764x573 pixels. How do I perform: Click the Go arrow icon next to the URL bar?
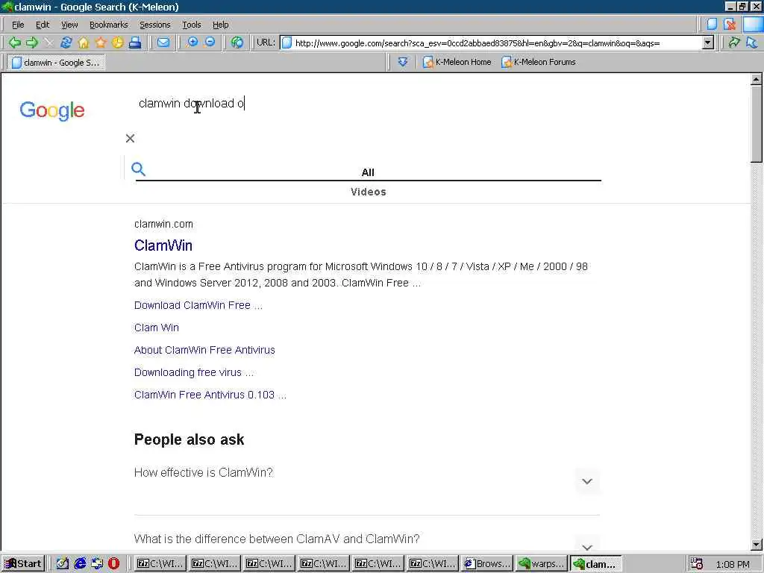[734, 43]
